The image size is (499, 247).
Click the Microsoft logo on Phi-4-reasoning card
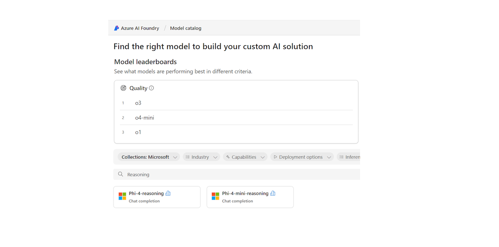pos(122,196)
